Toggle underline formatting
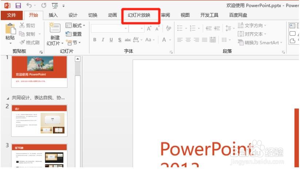Viewport: 300px width, 172px height. point(111,40)
